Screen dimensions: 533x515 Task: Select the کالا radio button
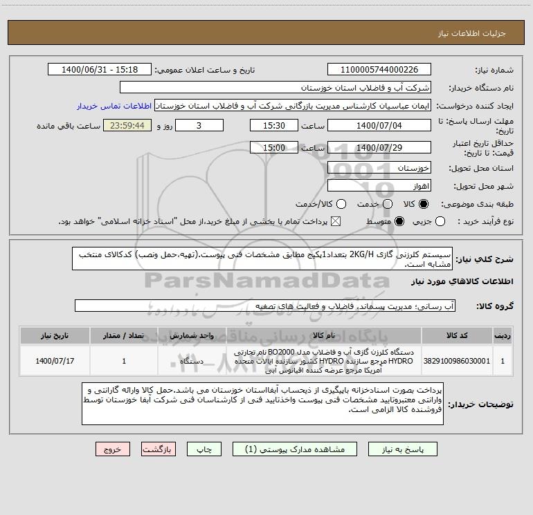pyautogui.click(x=424, y=204)
